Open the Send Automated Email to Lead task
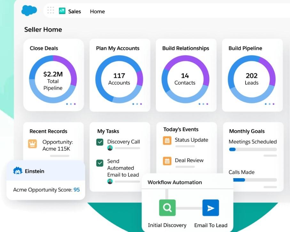Viewport: 290px width, 232px height. 123,168
